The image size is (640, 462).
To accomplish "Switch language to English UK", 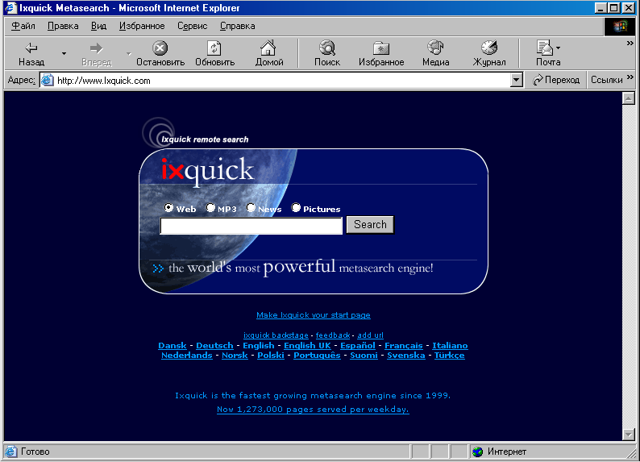I will click(307, 346).
